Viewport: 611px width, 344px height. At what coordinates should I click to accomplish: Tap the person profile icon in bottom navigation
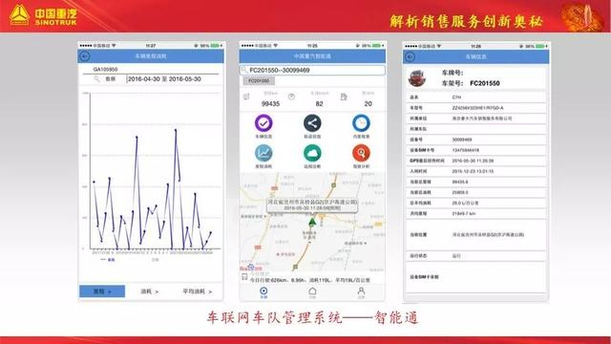[361, 291]
